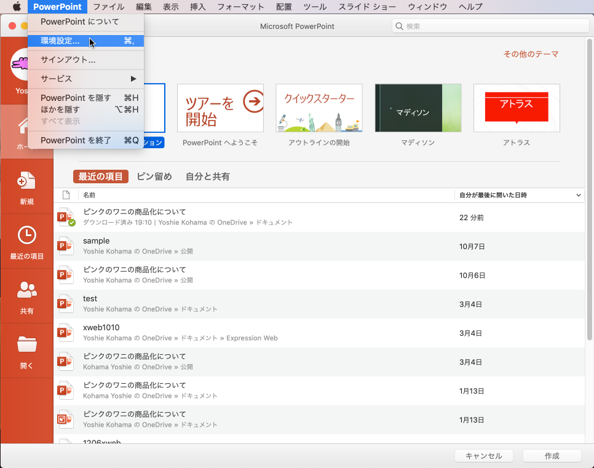Screen dimensions: 594x468
Task: Open the file named test
Action: [319, 304]
